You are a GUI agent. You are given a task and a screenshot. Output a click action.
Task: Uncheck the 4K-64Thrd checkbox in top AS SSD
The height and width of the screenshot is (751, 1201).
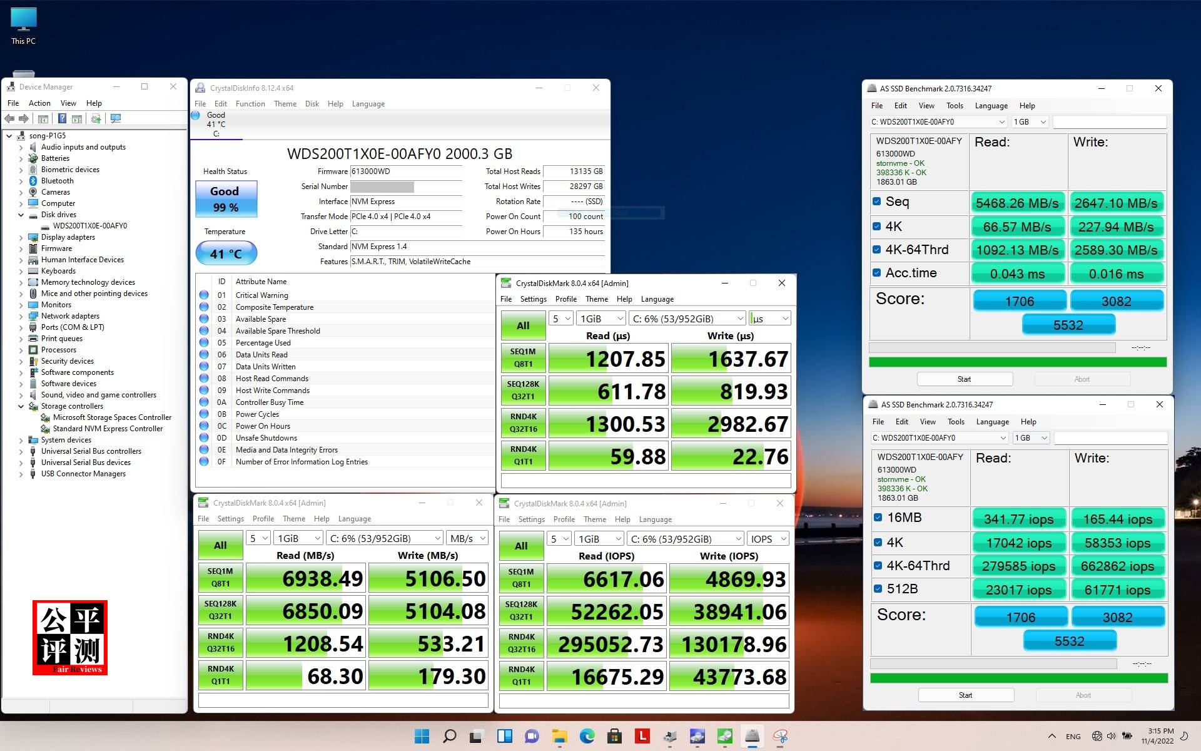click(x=877, y=250)
